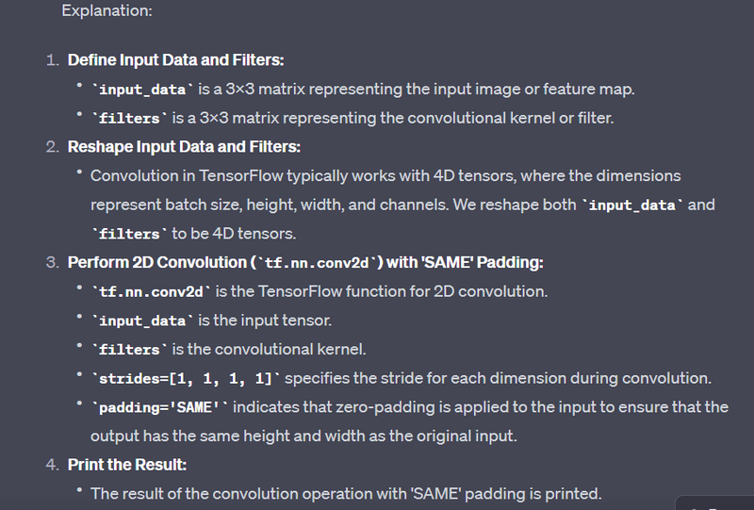Screen dimensions: 754x510
Task: Click the 'Print the Result' heading
Action: click(x=127, y=465)
